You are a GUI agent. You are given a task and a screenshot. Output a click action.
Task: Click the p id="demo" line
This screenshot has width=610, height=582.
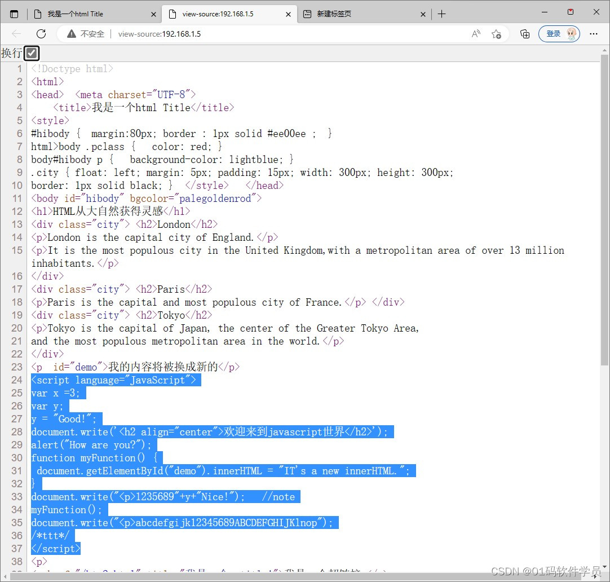coord(135,367)
